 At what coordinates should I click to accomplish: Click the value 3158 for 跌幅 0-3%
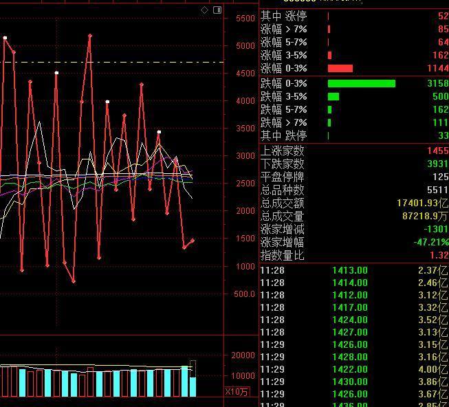coord(438,84)
